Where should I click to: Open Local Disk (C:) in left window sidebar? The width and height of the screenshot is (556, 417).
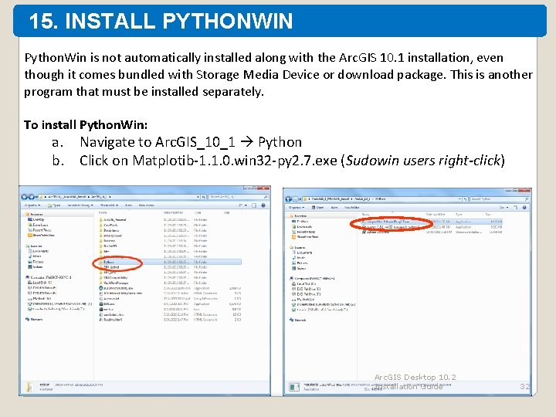[39, 283]
